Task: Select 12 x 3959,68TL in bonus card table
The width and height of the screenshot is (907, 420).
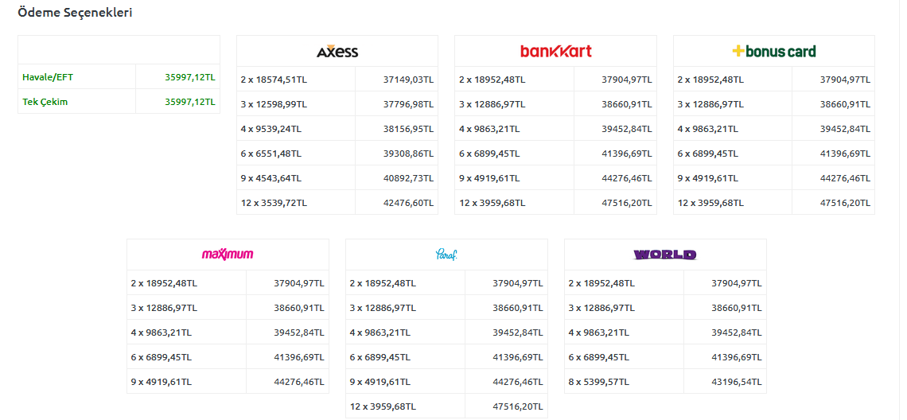Action: tap(711, 203)
